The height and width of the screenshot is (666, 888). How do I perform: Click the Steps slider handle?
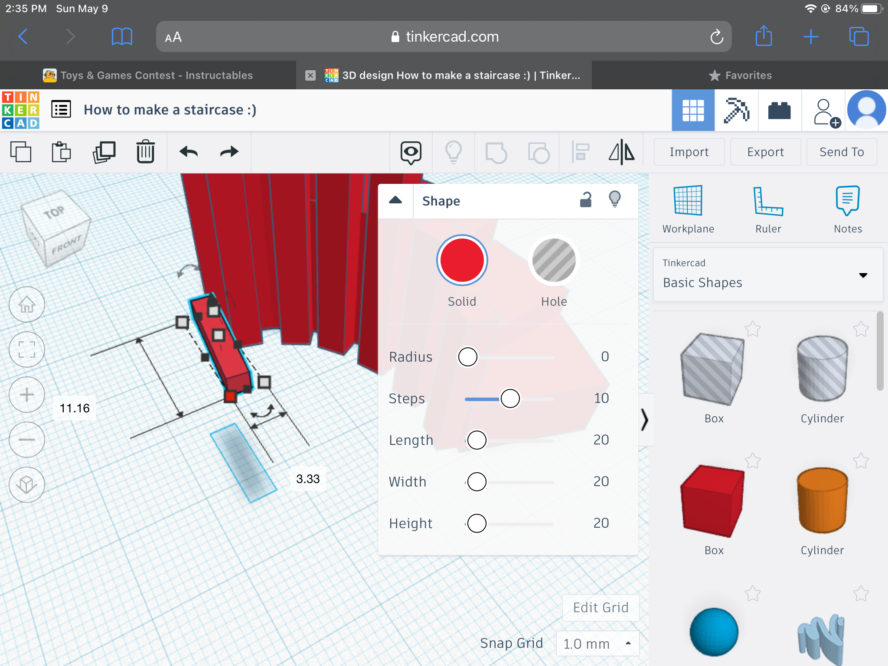510,398
